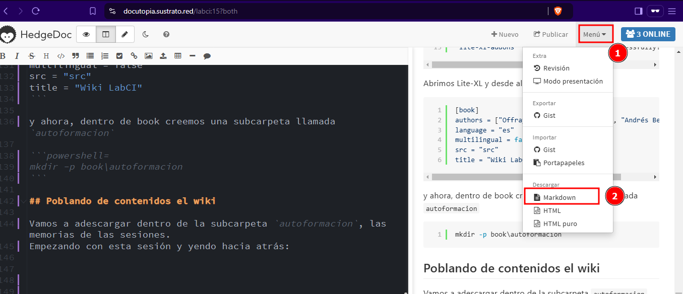Image resolution: width=683 pixels, height=294 pixels.
Task: Click the HedgeDoc hedgehog logo
Action: (x=8, y=34)
